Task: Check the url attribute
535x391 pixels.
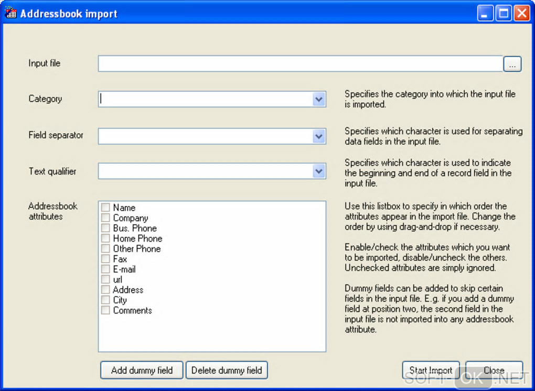Action: point(105,279)
